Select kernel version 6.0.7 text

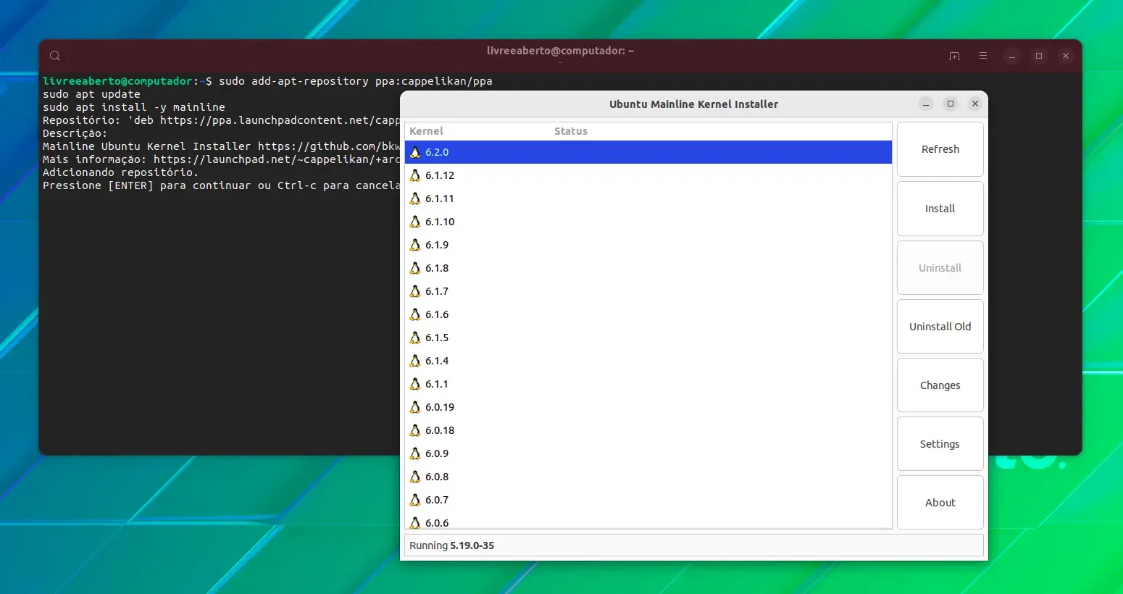tap(437, 500)
